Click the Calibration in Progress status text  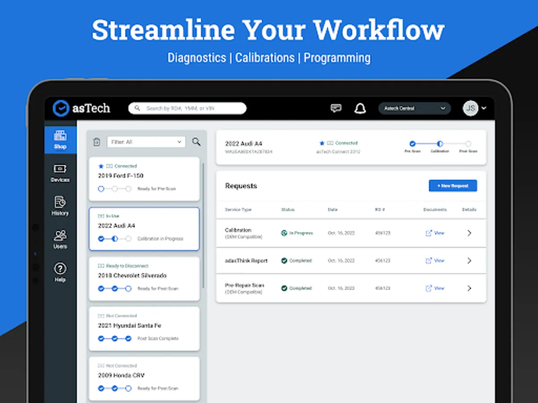click(x=160, y=239)
